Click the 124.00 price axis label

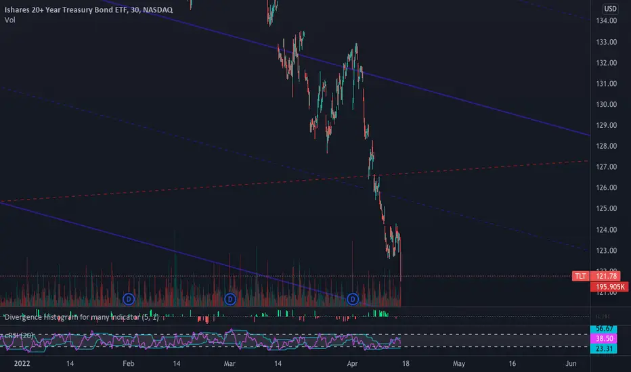coord(606,230)
